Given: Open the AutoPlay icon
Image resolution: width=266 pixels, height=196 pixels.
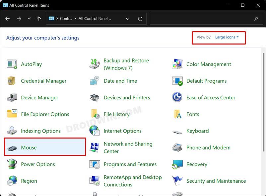Looking at the screenshot, I should pyautogui.click(x=12, y=64).
